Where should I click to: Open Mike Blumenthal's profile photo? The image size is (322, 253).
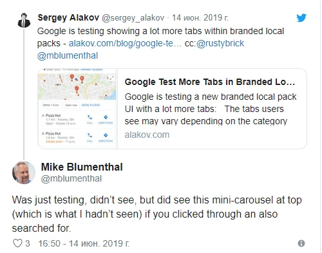(24, 173)
